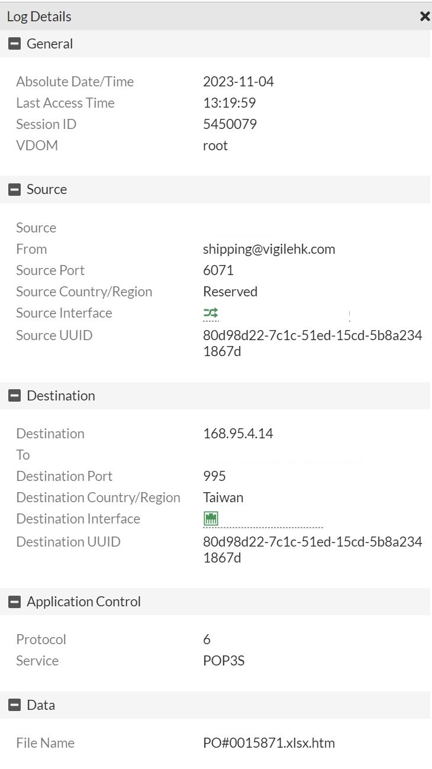Click the Source Interface shuffle icon
432x769 pixels.
coord(211,313)
